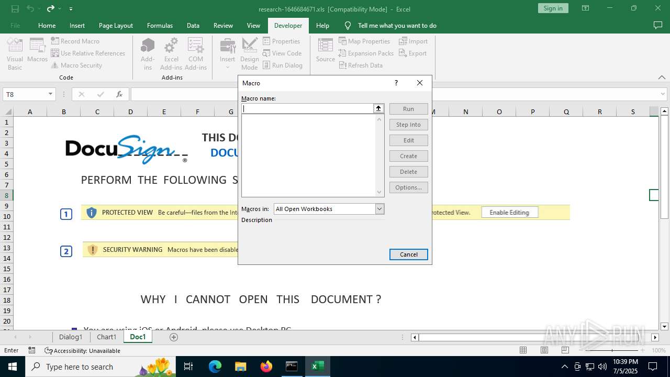Open Expansion Packs
670x377 pixels.
366,53
